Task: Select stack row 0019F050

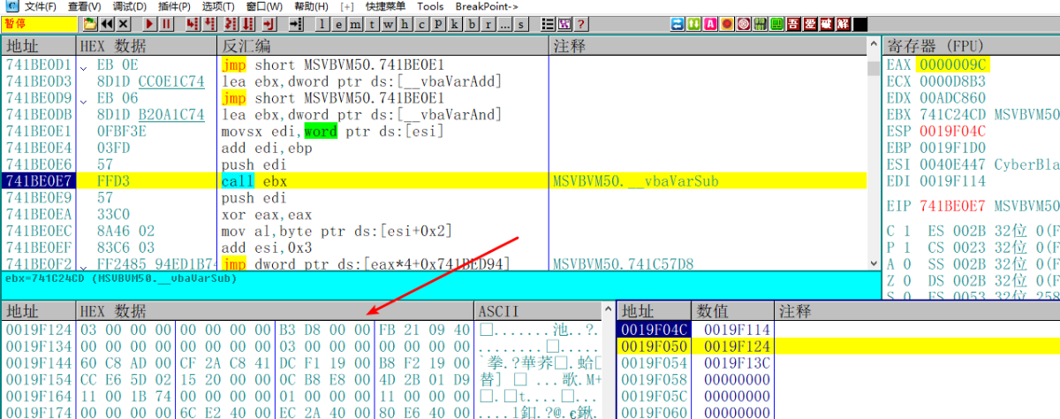Action: click(837, 346)
